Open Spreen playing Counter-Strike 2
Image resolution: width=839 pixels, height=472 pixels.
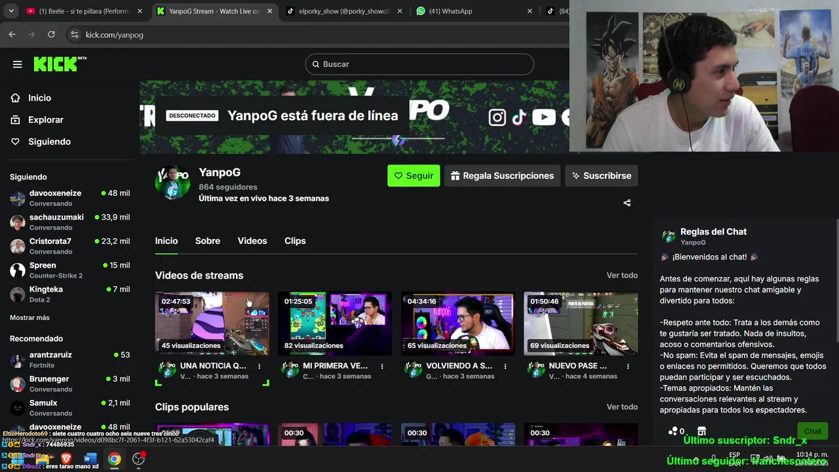point(70,270)
